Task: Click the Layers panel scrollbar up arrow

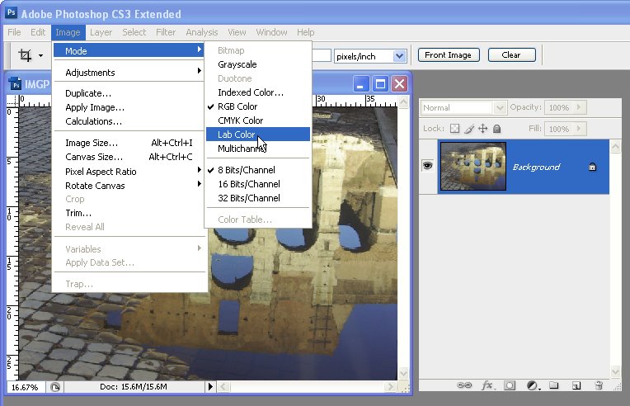Action: [x=615, y=147]
